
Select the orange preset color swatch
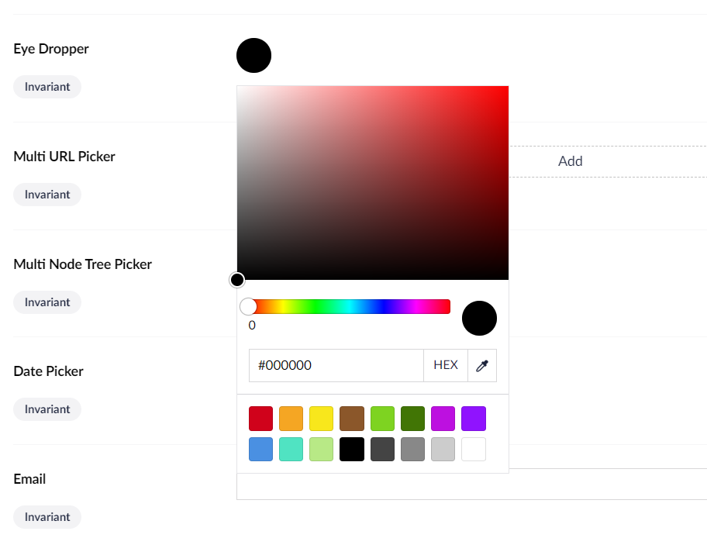click(x=291, y=418)
